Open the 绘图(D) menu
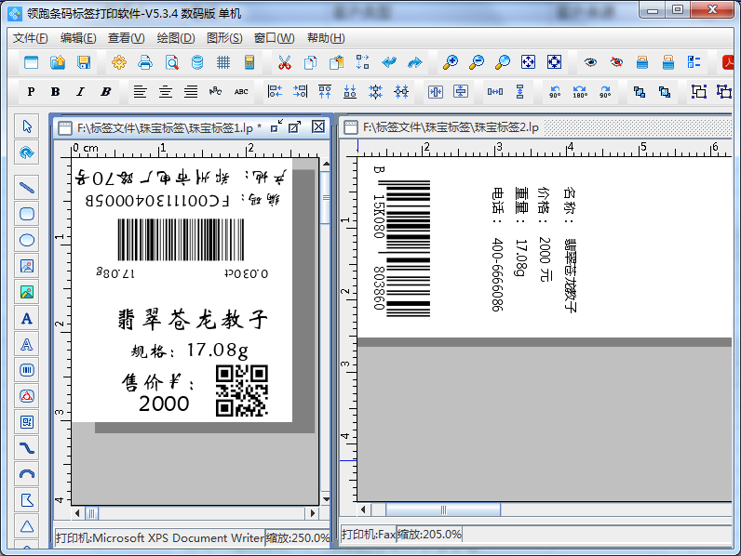This screenshot has height=556, width=741. (x=175, y=38)
